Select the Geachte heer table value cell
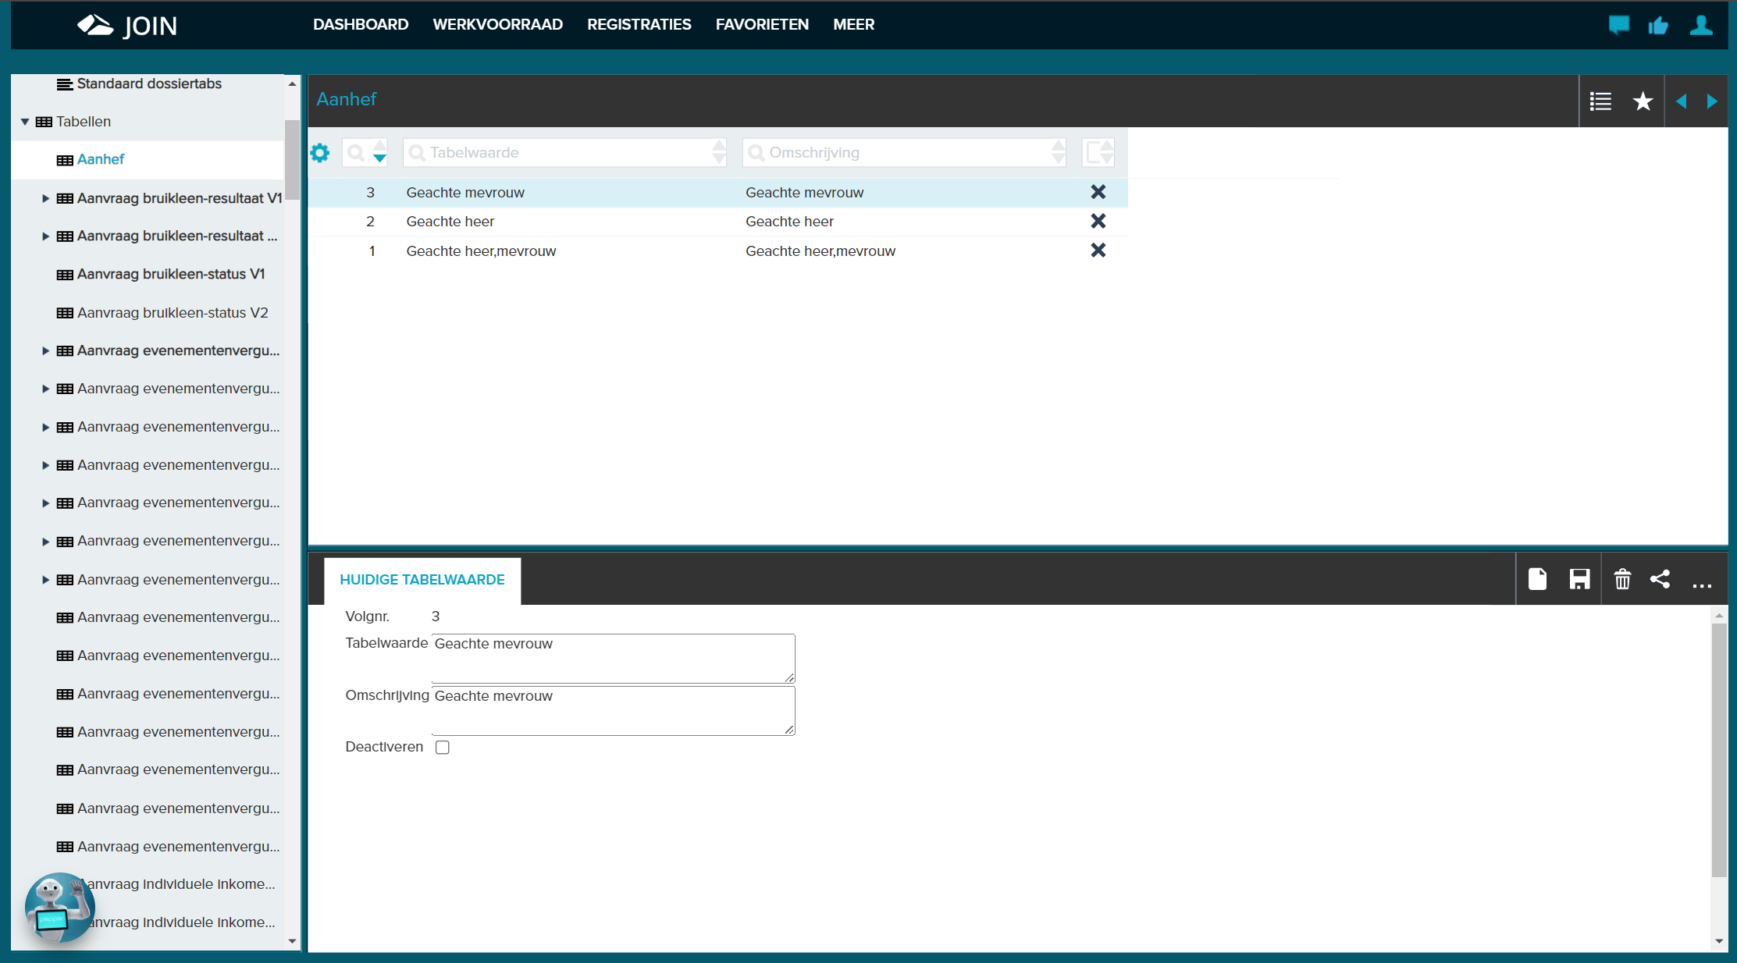1737x963 pixels. point(450,222)
